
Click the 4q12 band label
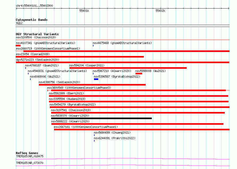point(19,23)
